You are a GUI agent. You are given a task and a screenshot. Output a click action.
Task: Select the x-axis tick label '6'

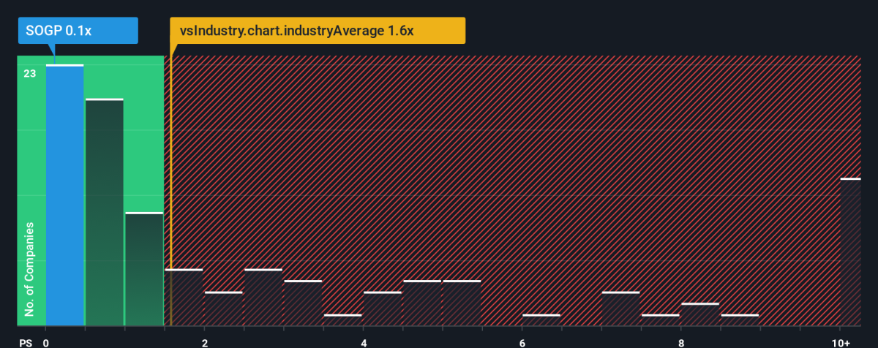(x=522, y=342)
